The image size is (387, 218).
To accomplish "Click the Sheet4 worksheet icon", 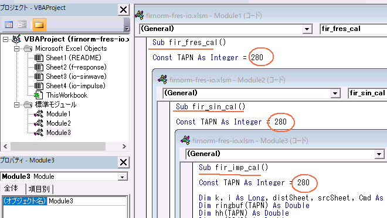I will [x=39, y=86].
